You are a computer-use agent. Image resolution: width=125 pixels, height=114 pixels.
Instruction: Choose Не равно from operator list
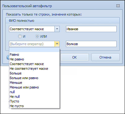pyautogui.click(x=34, y=59)
